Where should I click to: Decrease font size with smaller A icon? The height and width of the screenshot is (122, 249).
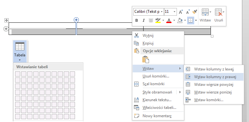click(x=188, y=12)
